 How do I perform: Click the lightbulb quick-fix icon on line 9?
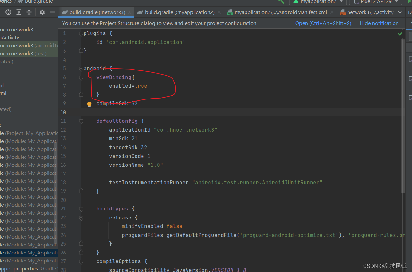89,104
